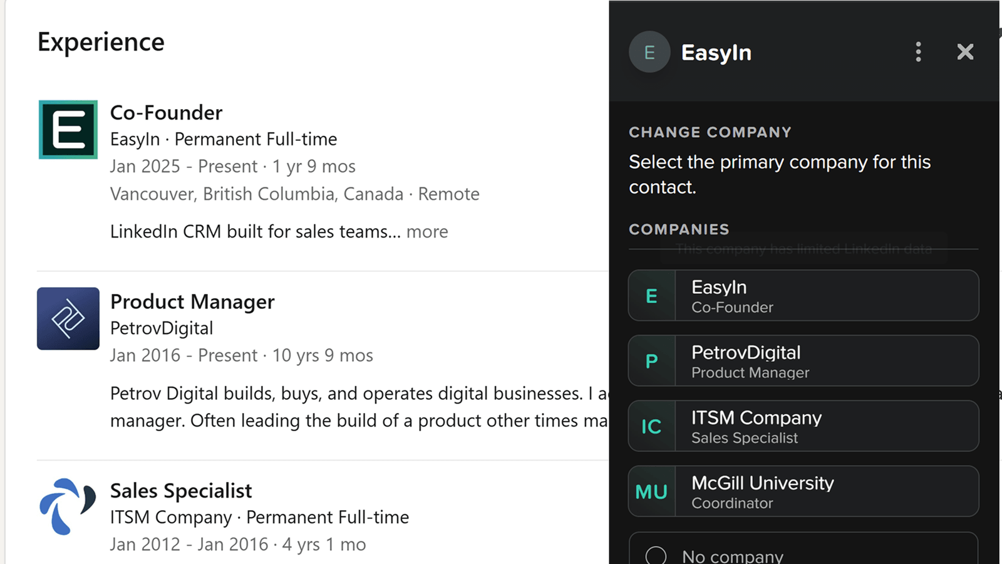Click 'LinkedIn CRM built for sales teams...' description
This screenshot has height=564, width=1002.
click(x=256, y=232)
